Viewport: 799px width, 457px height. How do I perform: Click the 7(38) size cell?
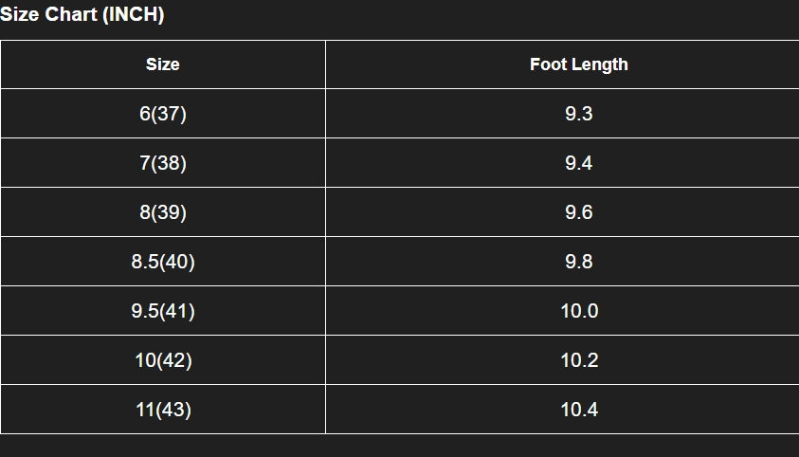pyautogui.click(x=163, y=162)
